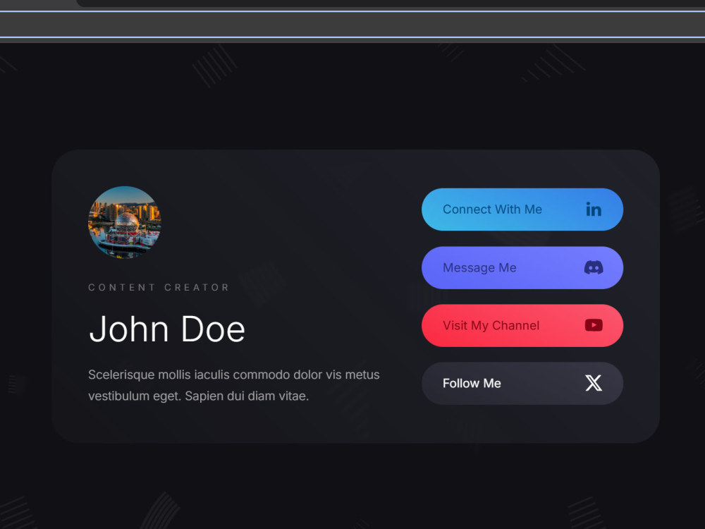This screenshot has width=705, height=529.
Task: Click the Follow Me label
Action: pyautogui.click(x=472, y=383)
